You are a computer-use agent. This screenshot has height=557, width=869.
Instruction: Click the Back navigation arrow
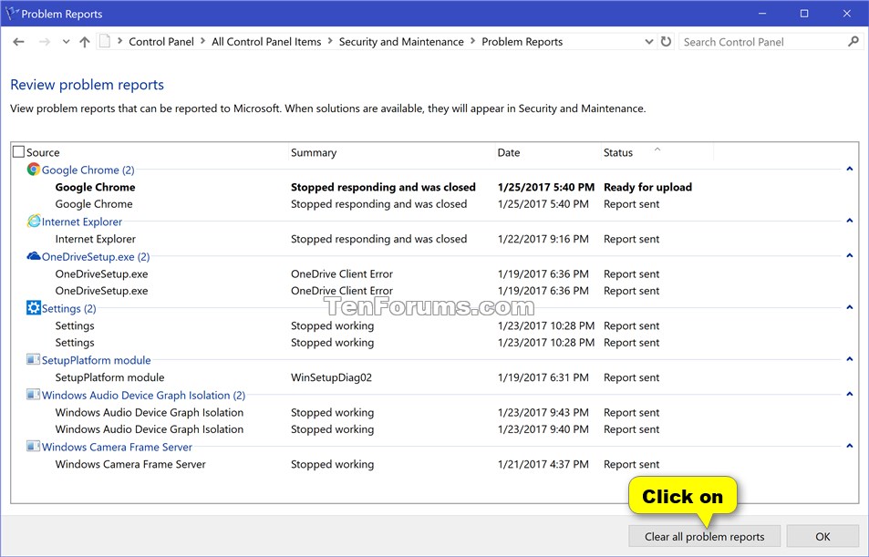pyautogui.click(x=18, y=42)
